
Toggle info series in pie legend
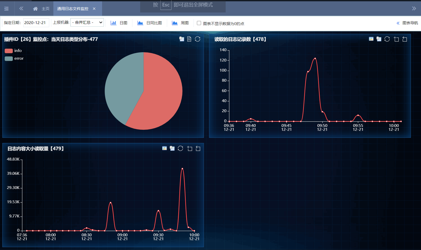[13, 51]
